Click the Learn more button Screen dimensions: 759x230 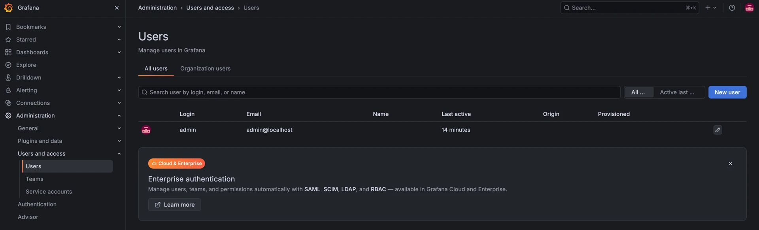point(174,204)
